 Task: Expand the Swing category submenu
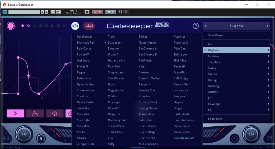[x=236, y=68]
